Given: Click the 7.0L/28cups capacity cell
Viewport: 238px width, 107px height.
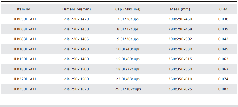Looking at the screenshot, I should click(128, 19).
